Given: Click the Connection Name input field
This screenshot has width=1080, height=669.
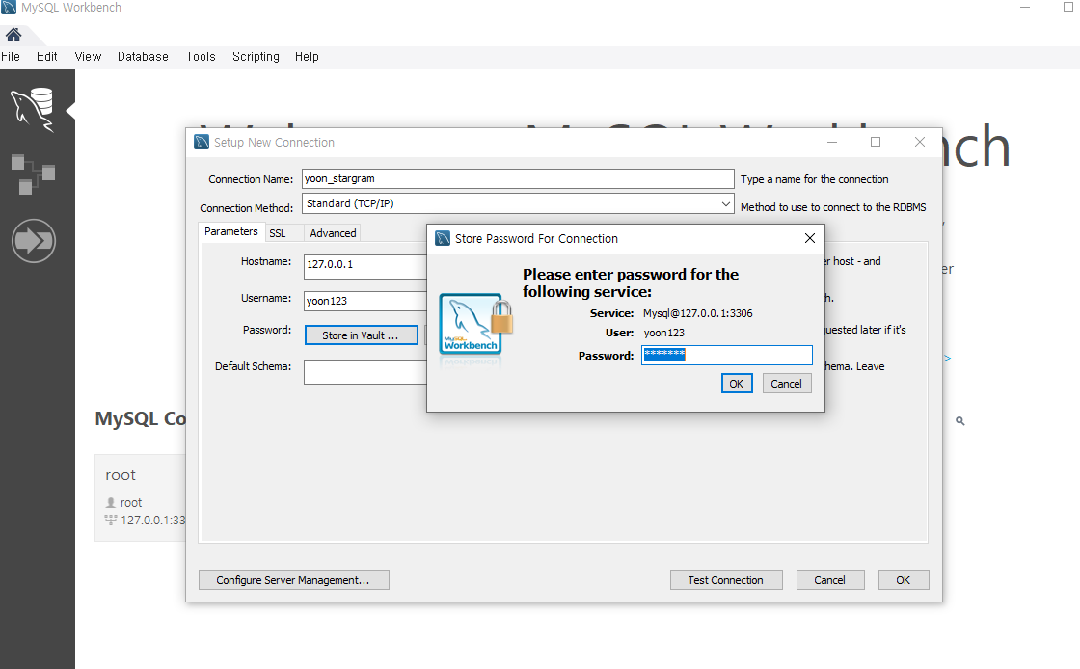Looking at the screenshot, I should [518, 179].
